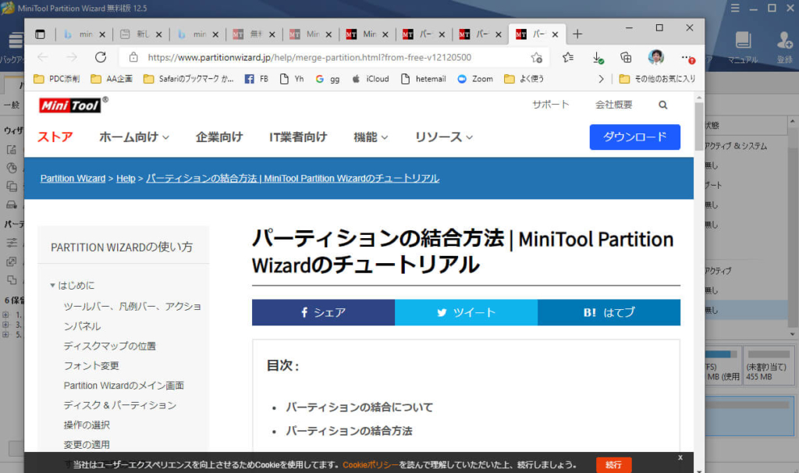Open the Zoom bookmark

click(x=475, y=79)
